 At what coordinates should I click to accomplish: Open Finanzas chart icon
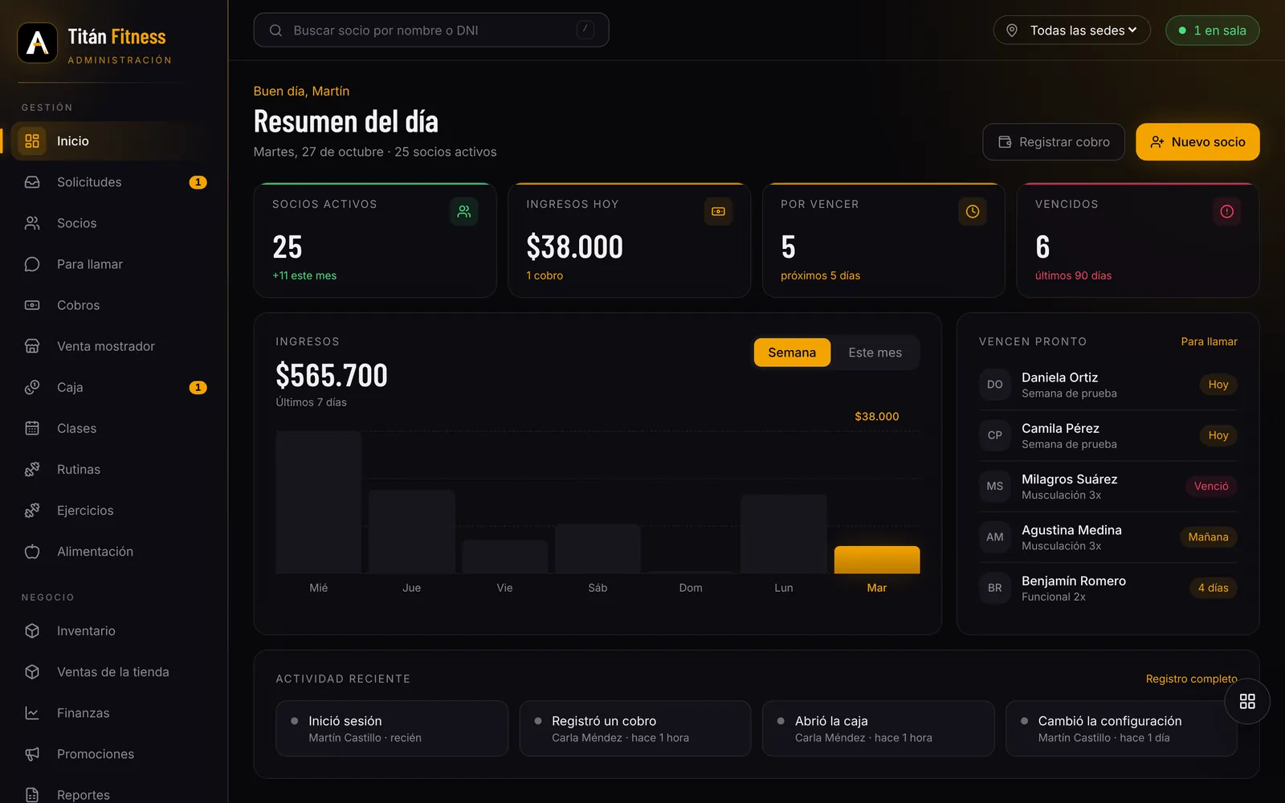coord(32,713)
